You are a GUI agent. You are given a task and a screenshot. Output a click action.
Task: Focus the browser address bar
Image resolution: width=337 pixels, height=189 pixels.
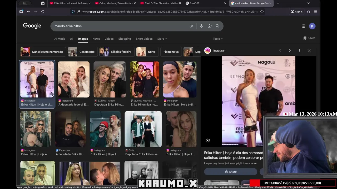tap(170, 12)
